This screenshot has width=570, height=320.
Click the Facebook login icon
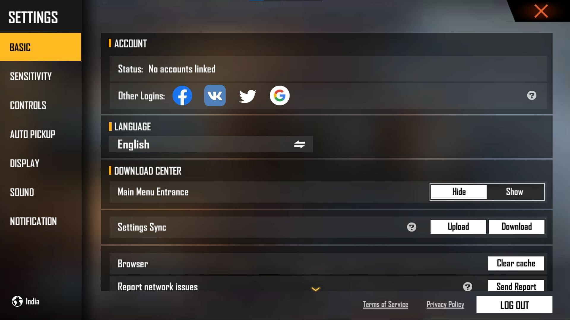tap(182, 95)
